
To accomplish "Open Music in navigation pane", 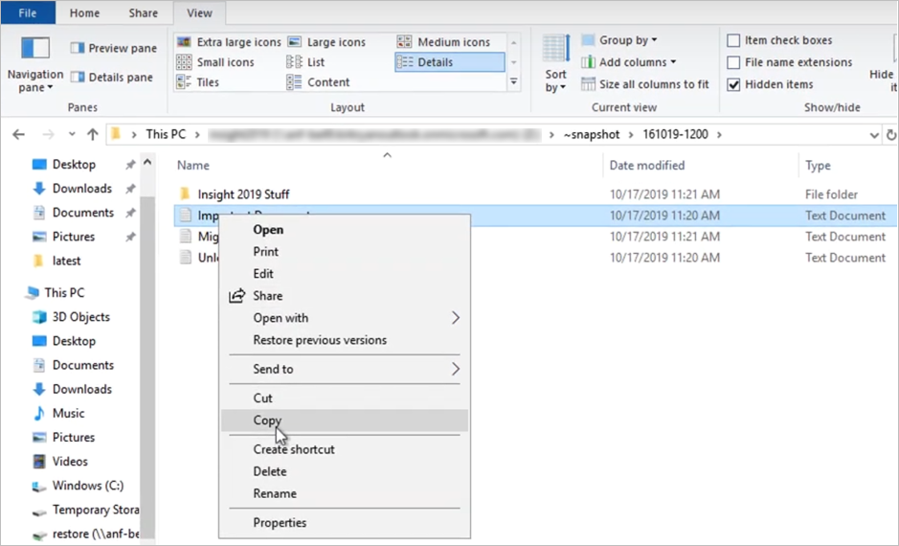I will point(68,414).
